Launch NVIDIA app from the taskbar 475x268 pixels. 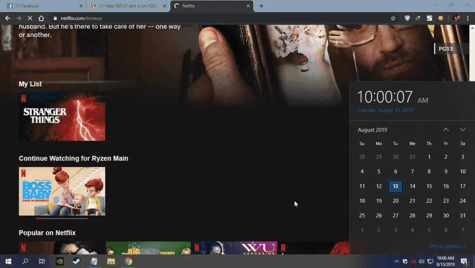[59, 261]
